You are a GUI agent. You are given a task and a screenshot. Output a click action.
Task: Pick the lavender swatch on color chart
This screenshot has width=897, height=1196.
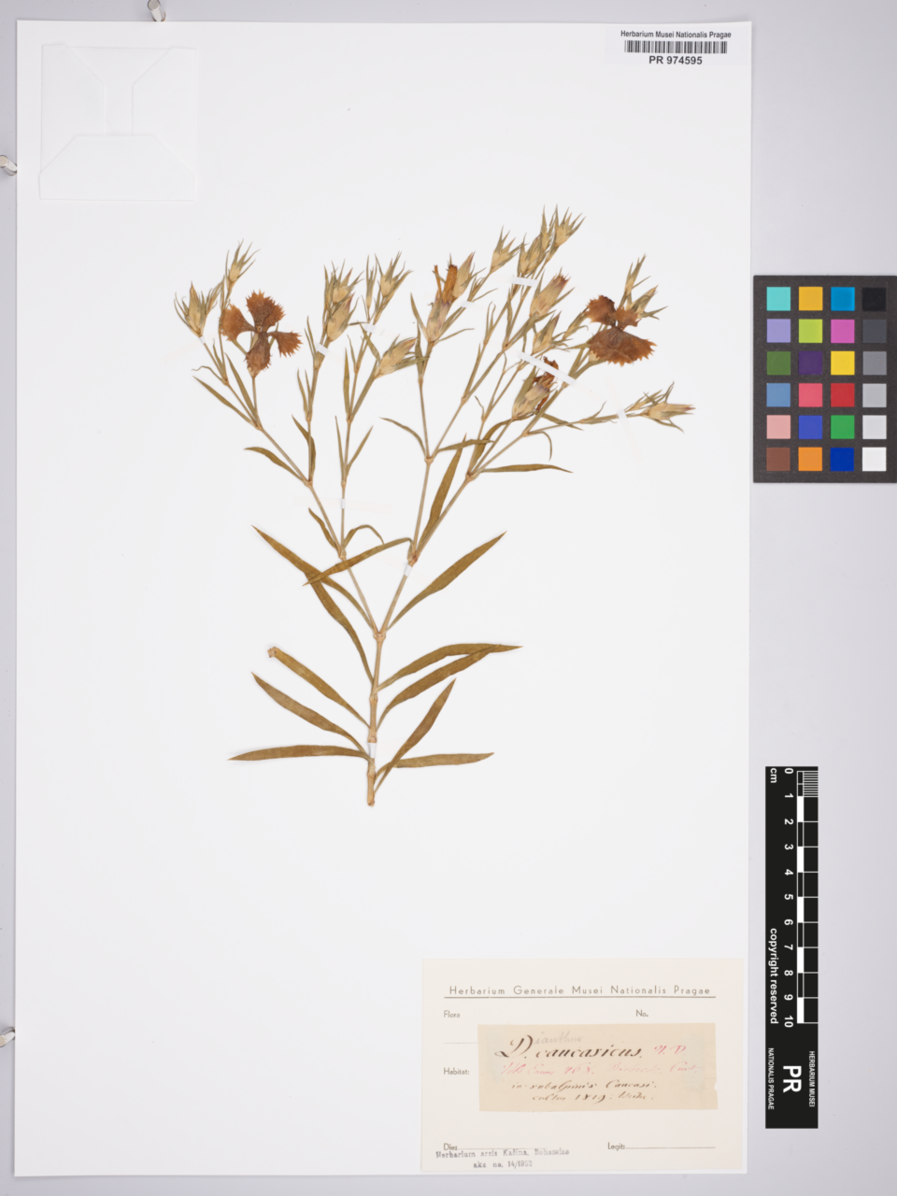(x=777, y=331)
